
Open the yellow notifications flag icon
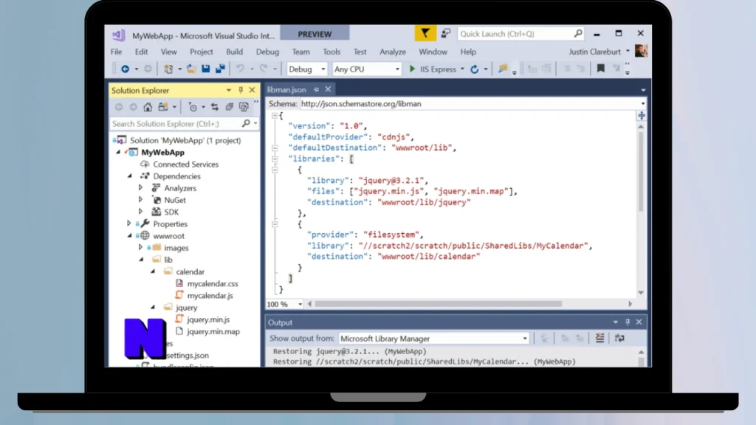point(425,33)
